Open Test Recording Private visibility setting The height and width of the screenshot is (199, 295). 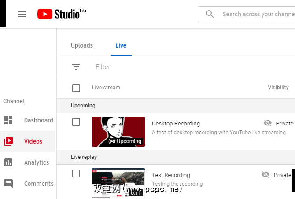point(277,175)
